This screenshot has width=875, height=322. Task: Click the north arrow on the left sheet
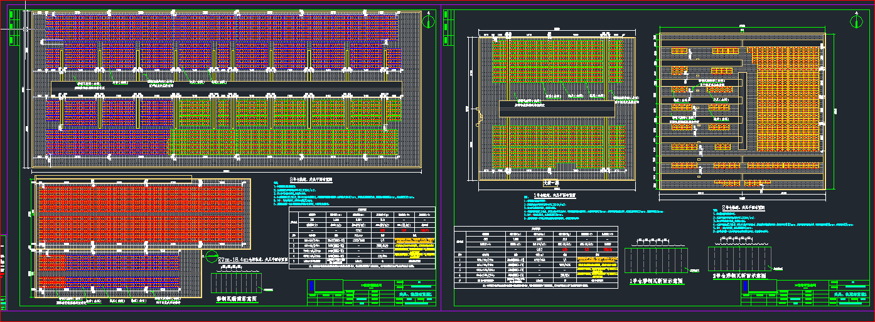pos(428,22)
